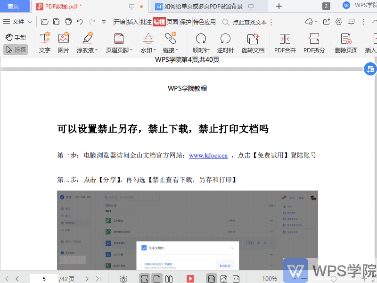This screenshot has height=283, width=377.
Task: Switch to the 插入 ribbon tab
Action: (133, 22)
